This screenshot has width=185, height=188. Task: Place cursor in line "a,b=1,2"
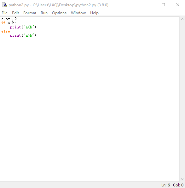click(9, 19)
